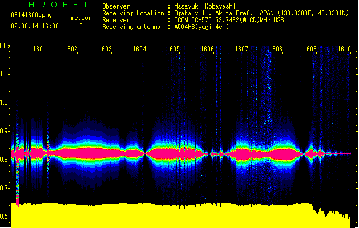Select antenna text A504HB(yagi 4el)
359x228 pixels.
tap(201, 27)
